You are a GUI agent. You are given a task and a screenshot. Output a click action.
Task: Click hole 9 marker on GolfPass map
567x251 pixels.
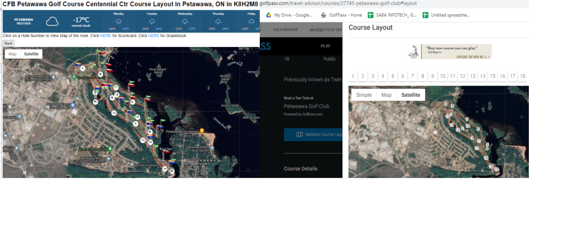[x=446, y=104]
